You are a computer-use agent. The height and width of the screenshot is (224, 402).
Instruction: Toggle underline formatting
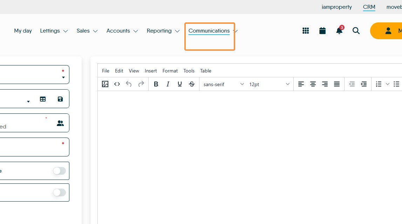pyautogui.click(x=180, y=84)
